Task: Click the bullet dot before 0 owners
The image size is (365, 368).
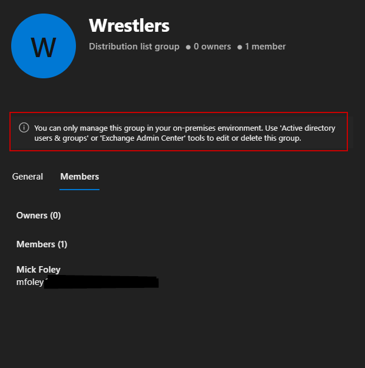Action: click(188, 47)
